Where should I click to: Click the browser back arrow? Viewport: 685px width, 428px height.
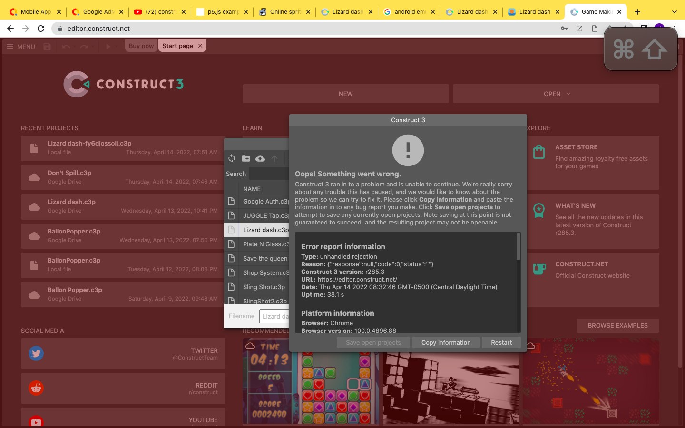[10, 29]
